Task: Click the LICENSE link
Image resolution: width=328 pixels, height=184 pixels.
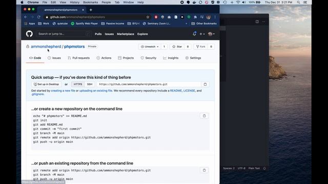Action: [x=189, y=90]
